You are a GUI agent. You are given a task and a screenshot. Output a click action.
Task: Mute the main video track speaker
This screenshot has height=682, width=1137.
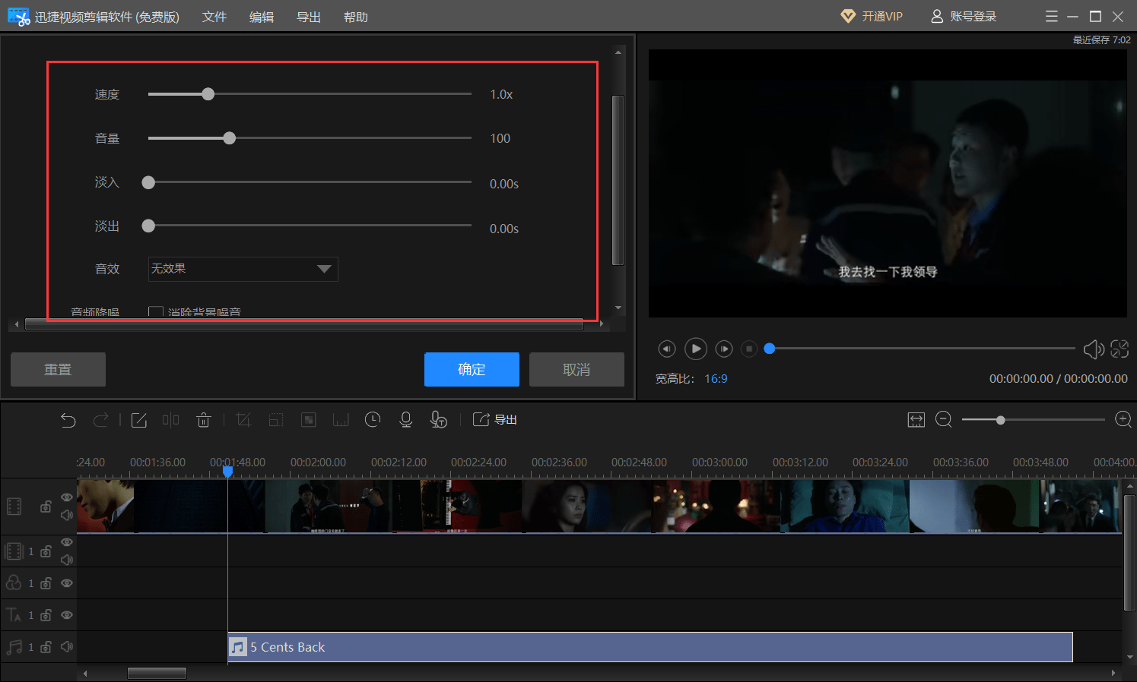(67, 515)
